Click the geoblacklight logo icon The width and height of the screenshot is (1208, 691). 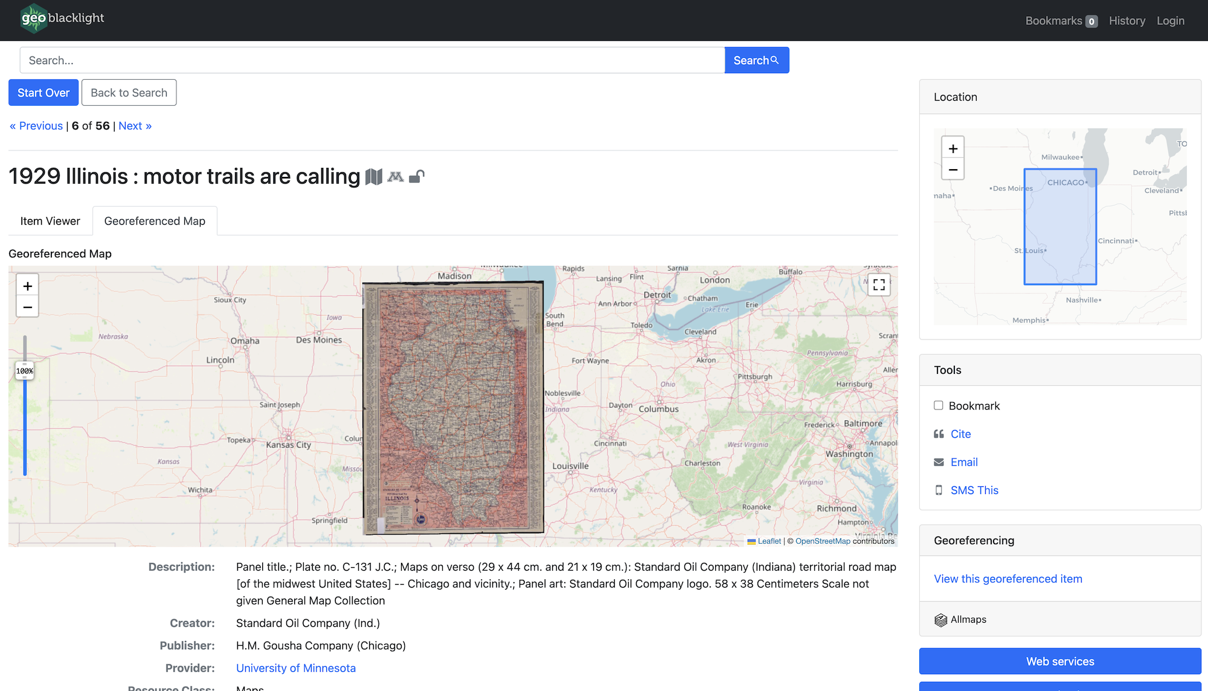[x=33, y=18]
